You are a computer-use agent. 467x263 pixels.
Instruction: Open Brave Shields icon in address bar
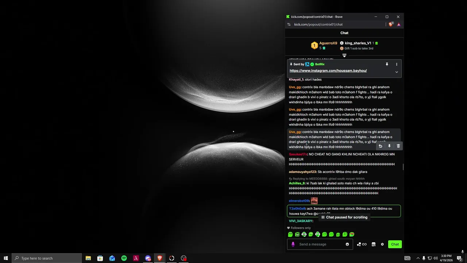391,24
